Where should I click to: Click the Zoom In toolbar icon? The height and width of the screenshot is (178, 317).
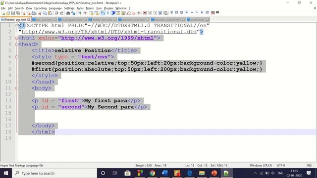click(x=80, y=13)
